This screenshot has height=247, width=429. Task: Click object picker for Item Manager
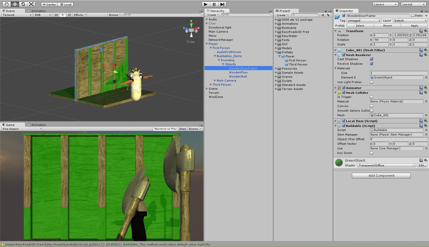click(x=426, y=135)
